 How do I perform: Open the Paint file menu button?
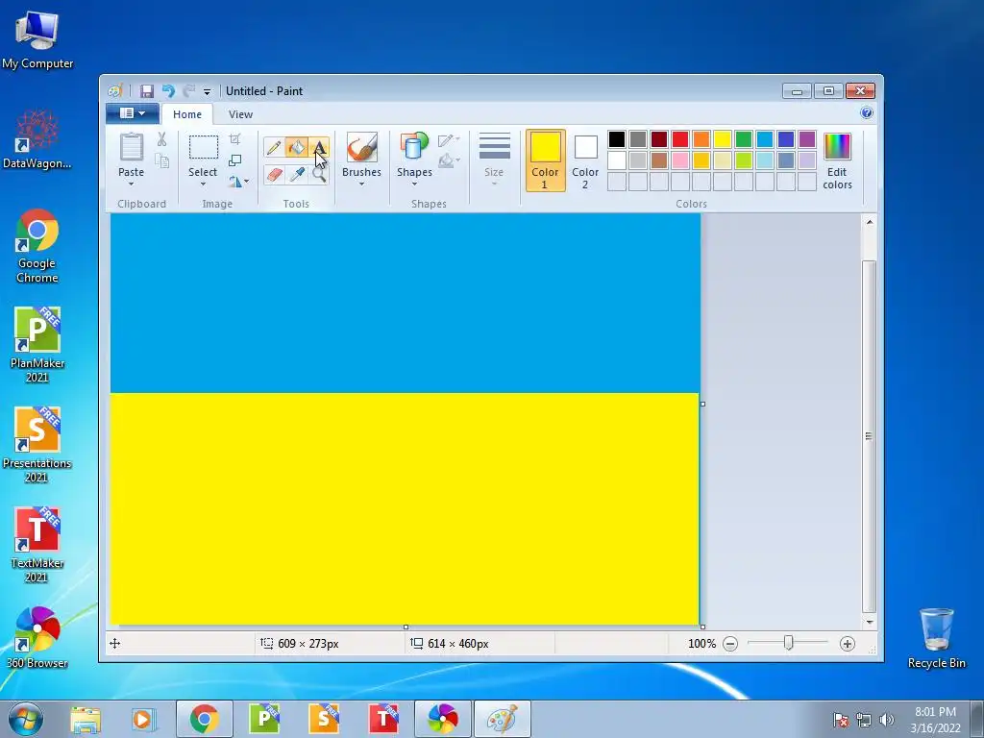click(x=132, y=113)
